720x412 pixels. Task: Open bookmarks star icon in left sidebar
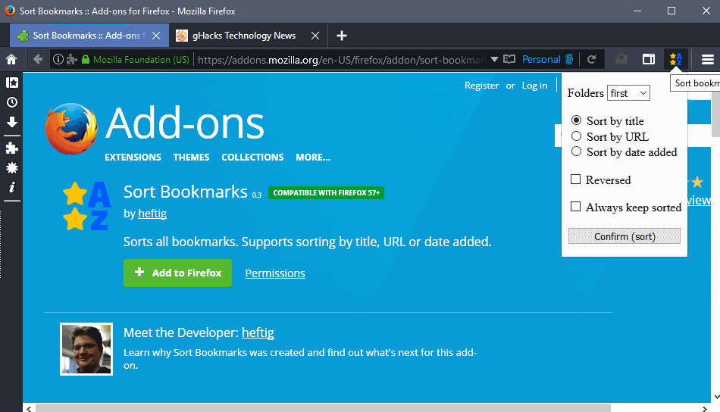[x=12, y=83]
